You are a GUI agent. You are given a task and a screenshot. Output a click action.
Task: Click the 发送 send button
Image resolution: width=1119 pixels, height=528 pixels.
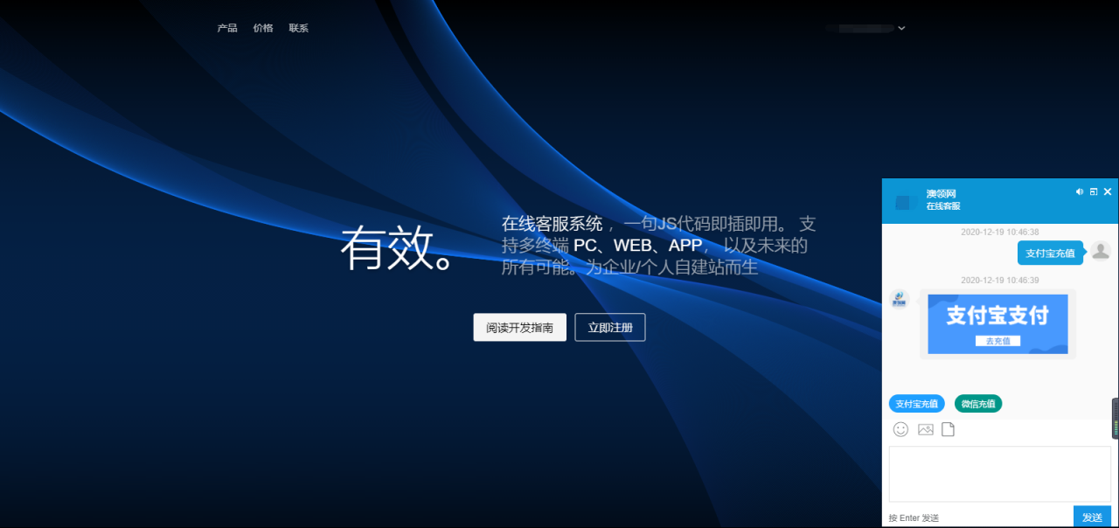point(1092,517)
